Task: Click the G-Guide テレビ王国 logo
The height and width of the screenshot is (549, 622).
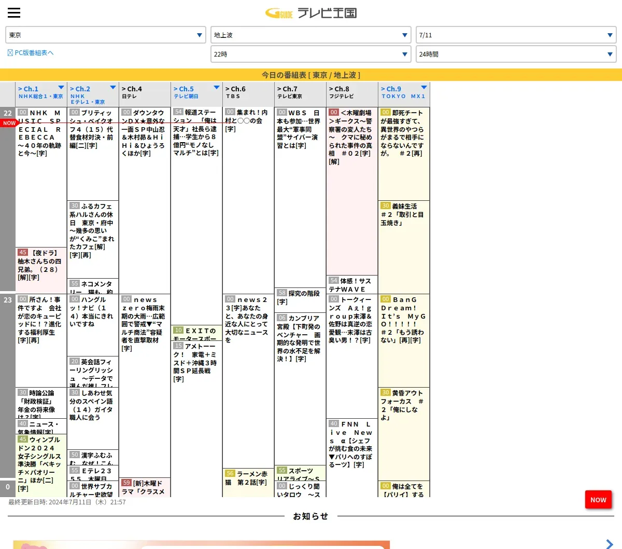Action: (x=311, y=13)
